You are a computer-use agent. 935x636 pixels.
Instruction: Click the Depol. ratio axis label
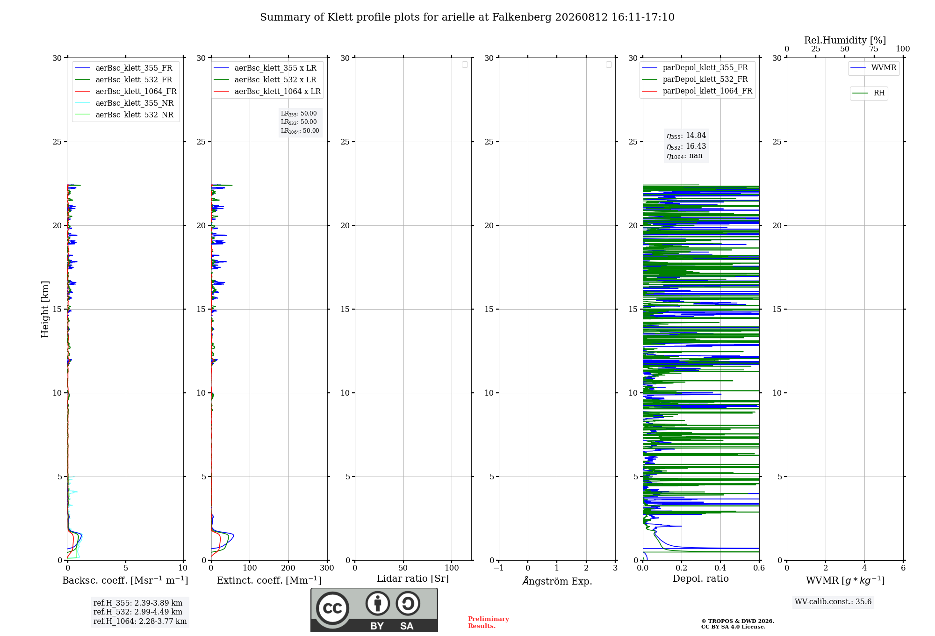[701, 579]
